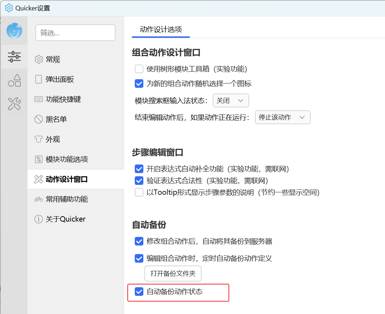This screenshot has height=314, width=385.
Task: Open the wrench and screwdriver tools icon
Action: (14, 104)
